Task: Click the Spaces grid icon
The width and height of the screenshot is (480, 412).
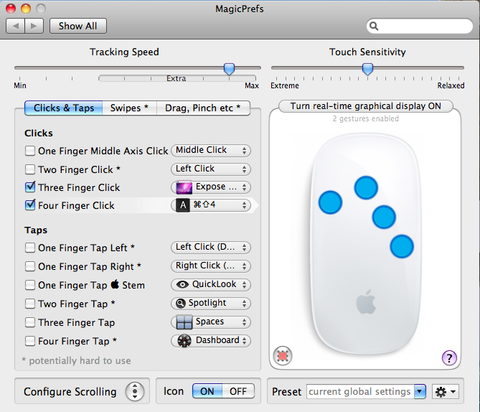Action: [184, 322]
